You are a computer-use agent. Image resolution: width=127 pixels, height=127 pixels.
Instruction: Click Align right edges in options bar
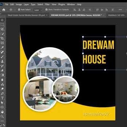click(84, 10)
